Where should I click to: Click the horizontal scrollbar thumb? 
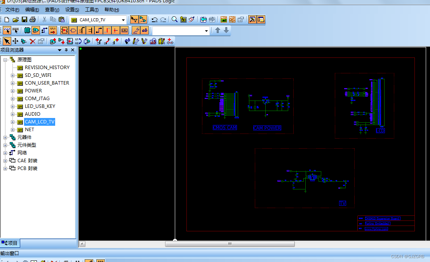[x=230, y=244]
